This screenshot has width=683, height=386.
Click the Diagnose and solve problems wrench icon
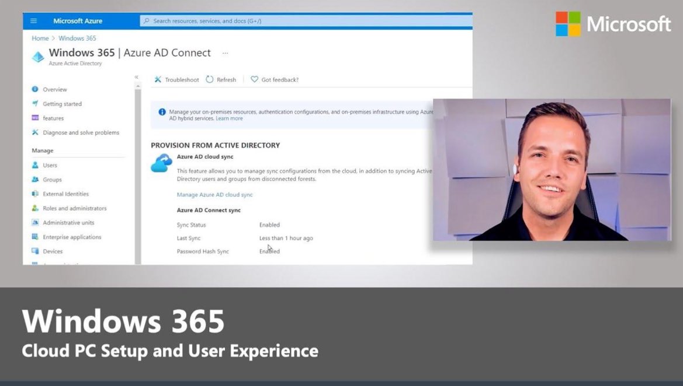(35, 132)
